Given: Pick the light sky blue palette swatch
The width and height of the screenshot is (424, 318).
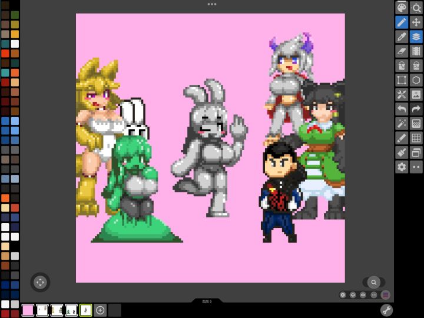Looking at the screenshot, I should tap(15, 121).
